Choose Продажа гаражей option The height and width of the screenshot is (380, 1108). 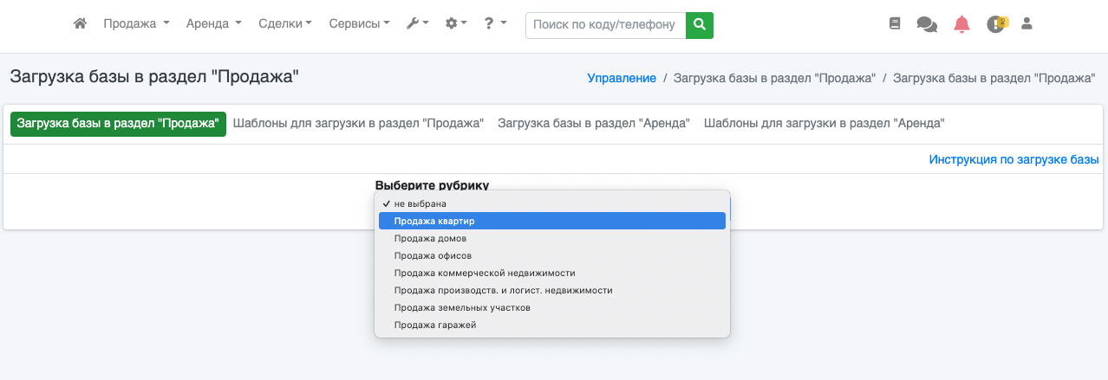pos(434,325)
